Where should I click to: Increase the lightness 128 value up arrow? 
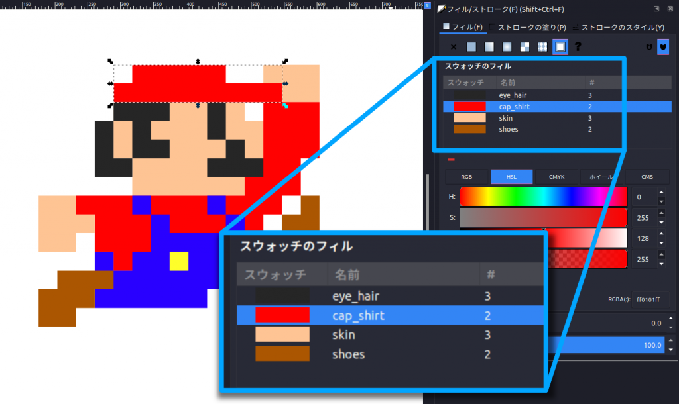tap(661, 234)
